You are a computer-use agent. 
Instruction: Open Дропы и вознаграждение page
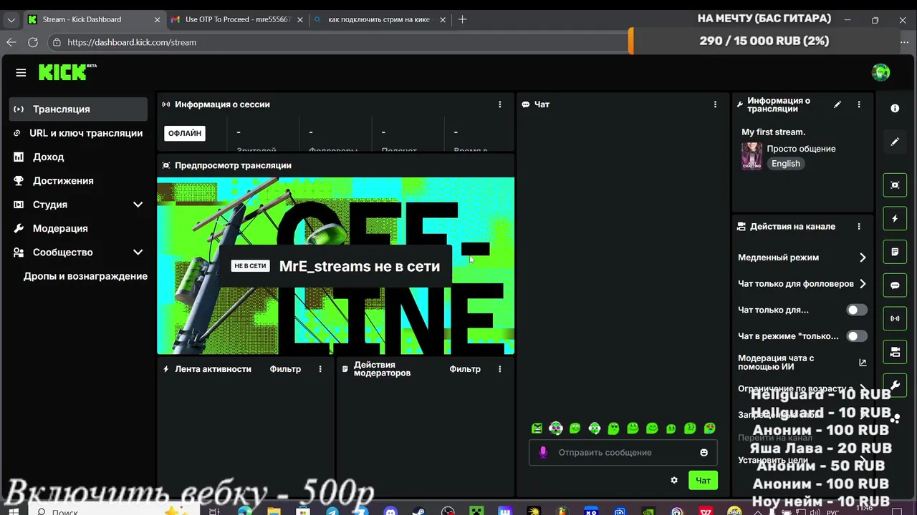(x=85, y=276)
